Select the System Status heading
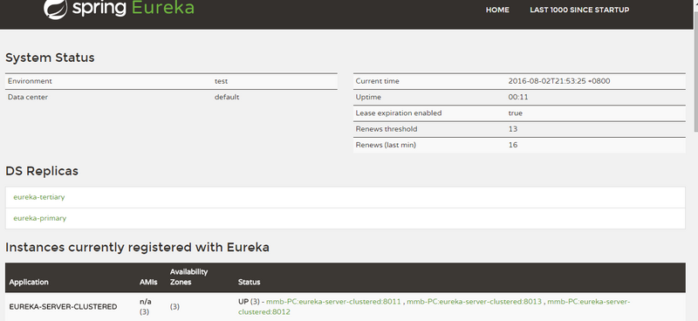 (x=50, y=58)
